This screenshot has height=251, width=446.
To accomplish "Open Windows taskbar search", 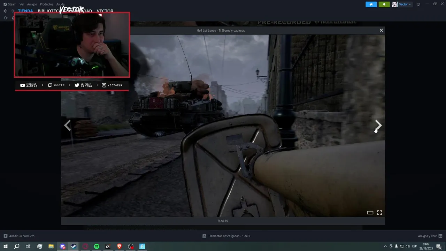I will [x=17, y=246].
